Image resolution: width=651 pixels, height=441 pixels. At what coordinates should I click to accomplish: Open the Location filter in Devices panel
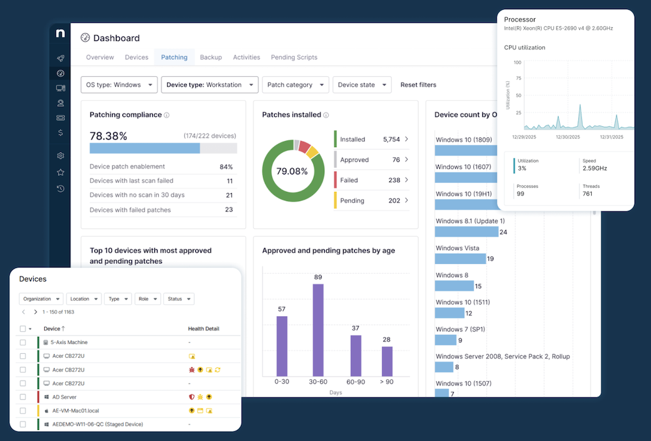(84, 299)
